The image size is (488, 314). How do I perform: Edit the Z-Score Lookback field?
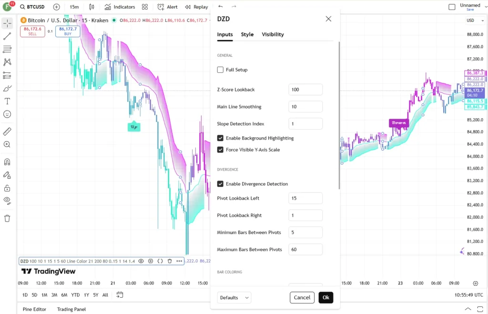[305, 90]
